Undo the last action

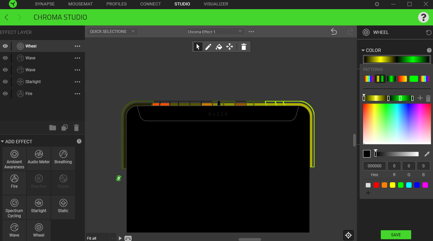(x=334, y=32)
